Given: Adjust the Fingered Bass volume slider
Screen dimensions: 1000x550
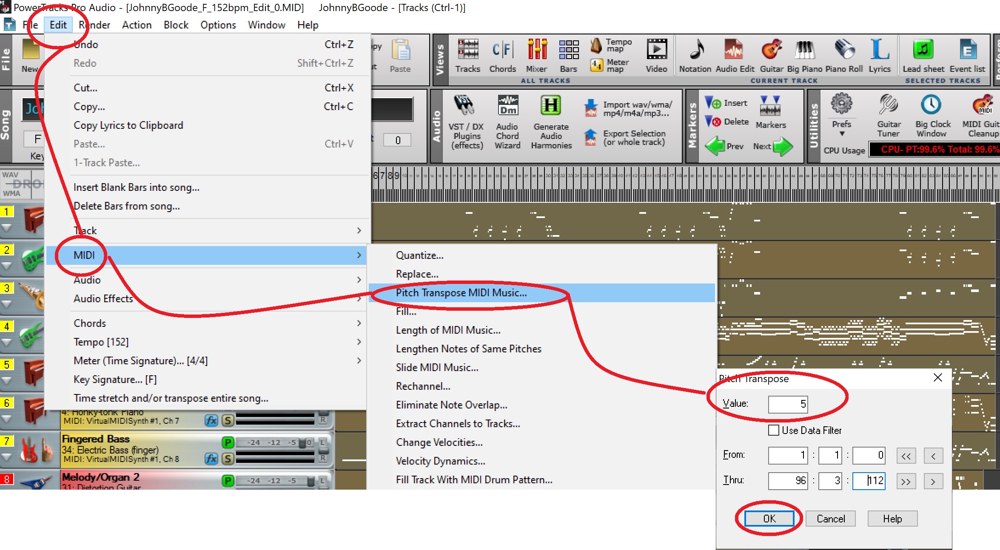Looking at the screenshot, I should point(303,443).
